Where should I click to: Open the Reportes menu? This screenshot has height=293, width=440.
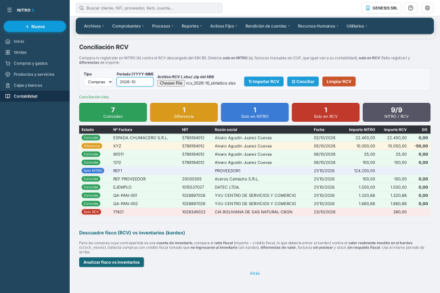192,26
